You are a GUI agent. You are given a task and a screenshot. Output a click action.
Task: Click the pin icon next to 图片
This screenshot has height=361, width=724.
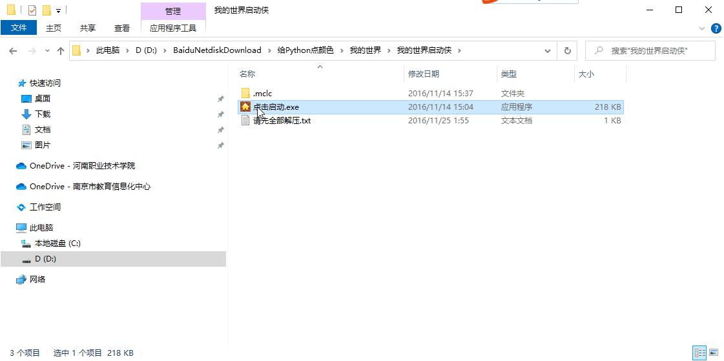click(x=221, y=145)
